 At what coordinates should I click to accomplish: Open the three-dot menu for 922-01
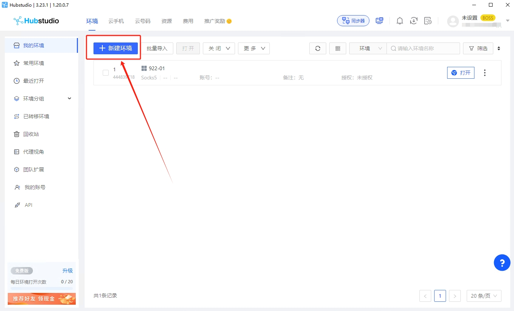coord(485,73)
